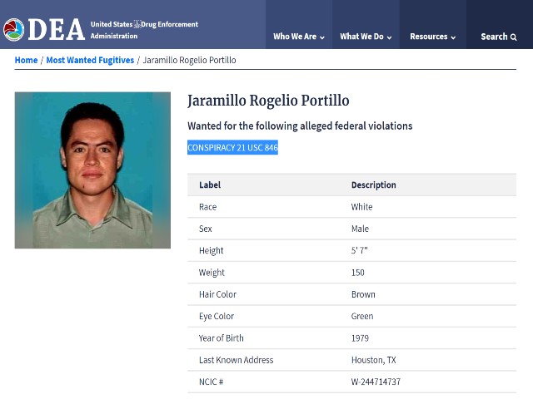The height and width of the screenshot is (399, 533).
Task: Open Most Wanted Fugitives breadcrumb link
Action: click(x=90, y=60)
